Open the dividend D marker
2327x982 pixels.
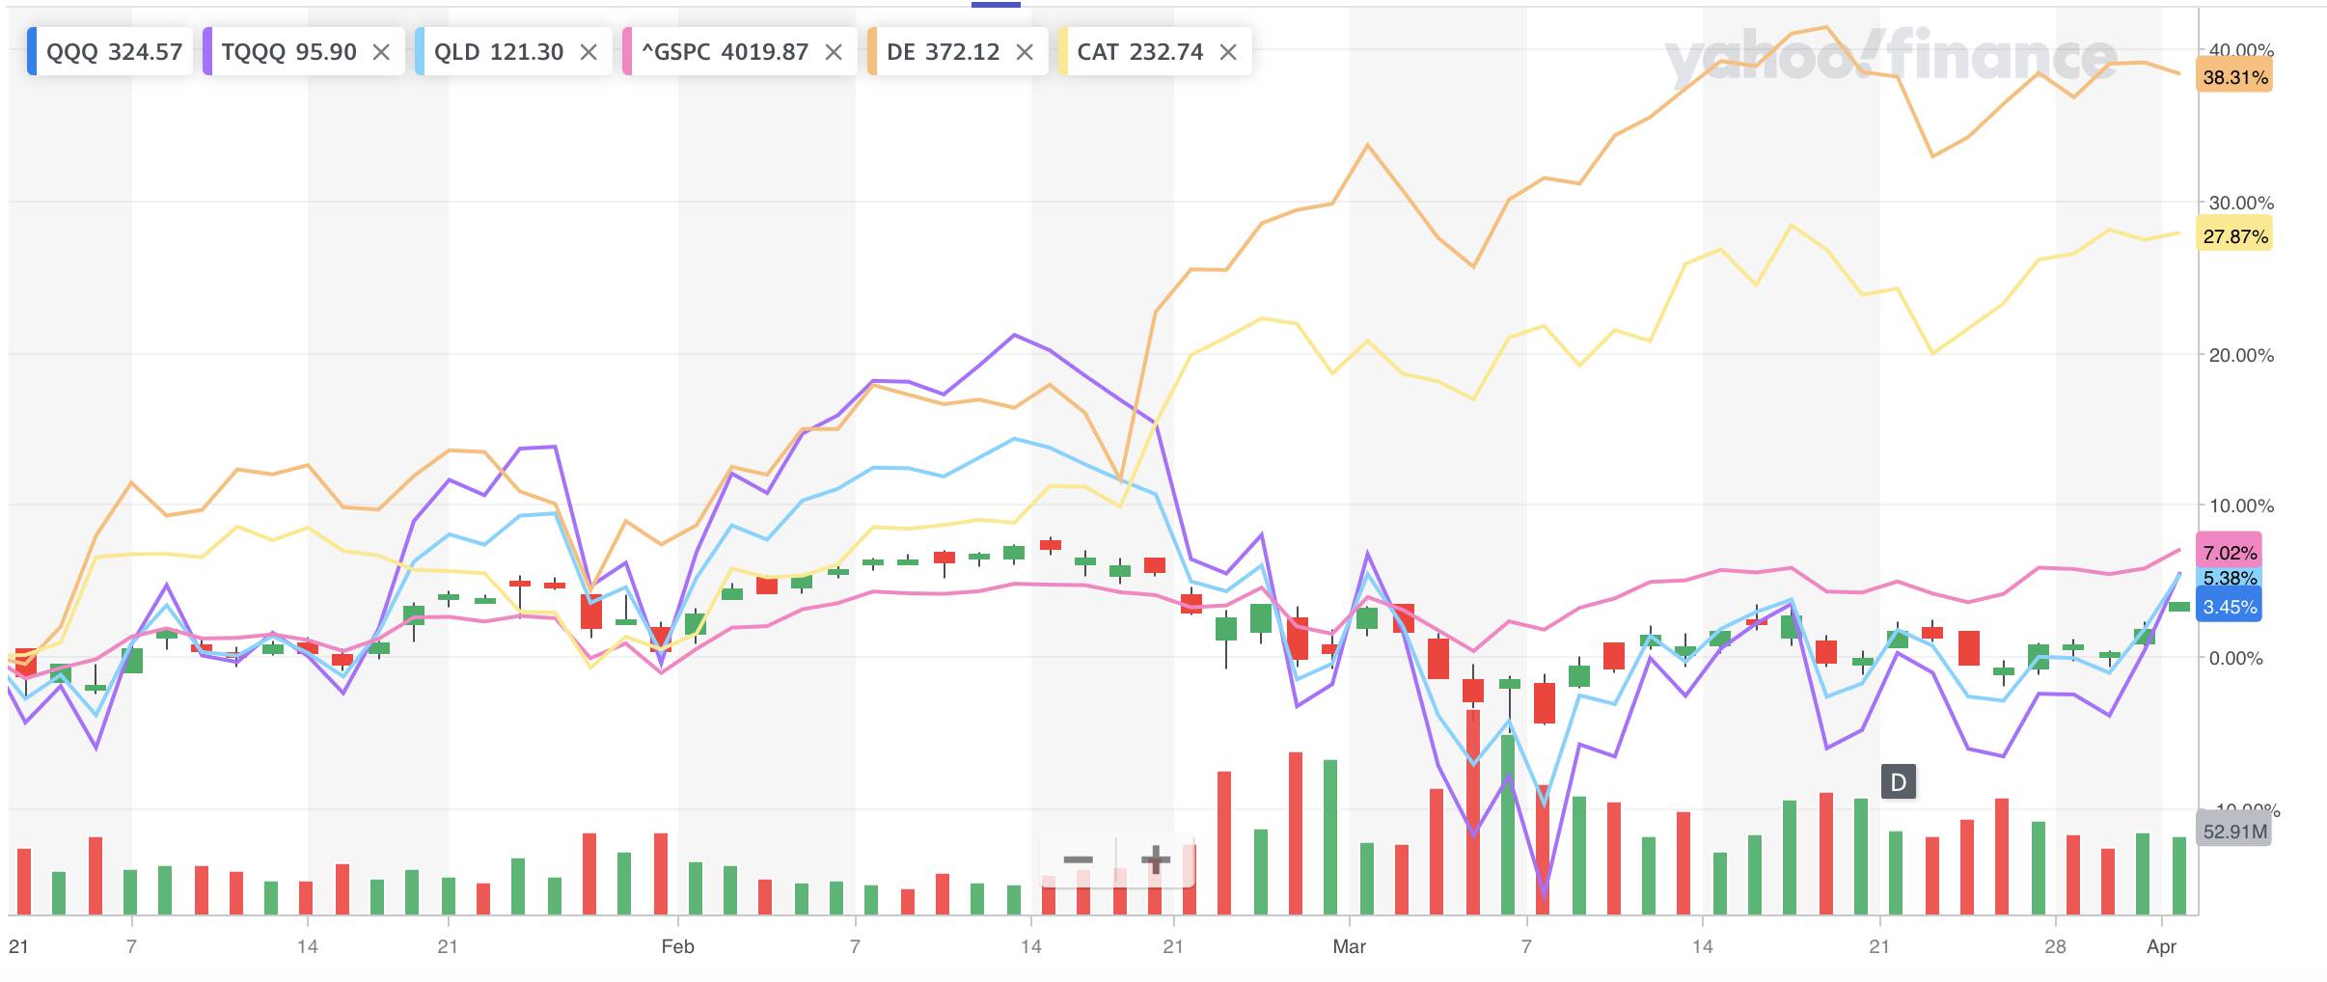1898,782
